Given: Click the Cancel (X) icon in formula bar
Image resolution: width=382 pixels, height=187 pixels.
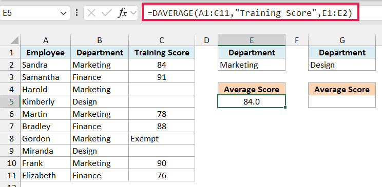Looking at the screenshot, I should coord(91,13).
